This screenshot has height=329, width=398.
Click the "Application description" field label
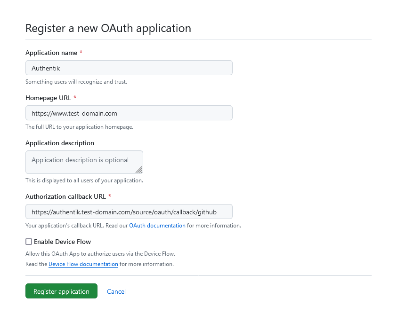tap(60, 143)
